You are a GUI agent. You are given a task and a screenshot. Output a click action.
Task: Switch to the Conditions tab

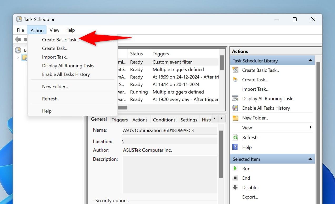164,120
